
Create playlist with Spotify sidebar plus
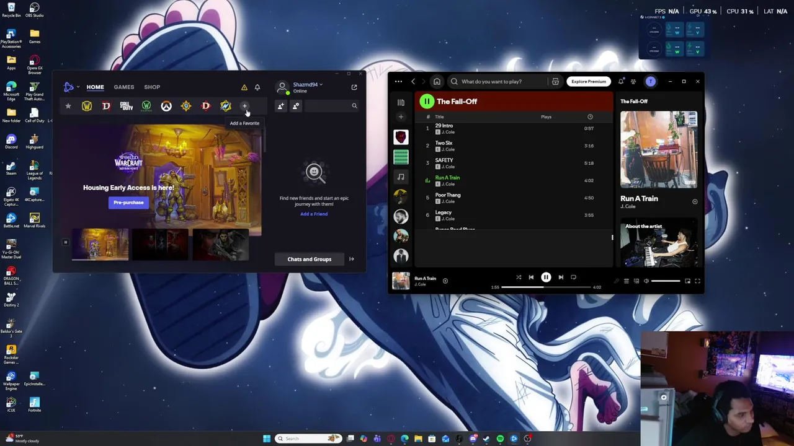point(401,116)
